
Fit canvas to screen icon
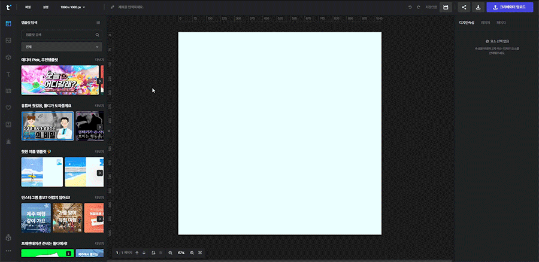[200, 253]
